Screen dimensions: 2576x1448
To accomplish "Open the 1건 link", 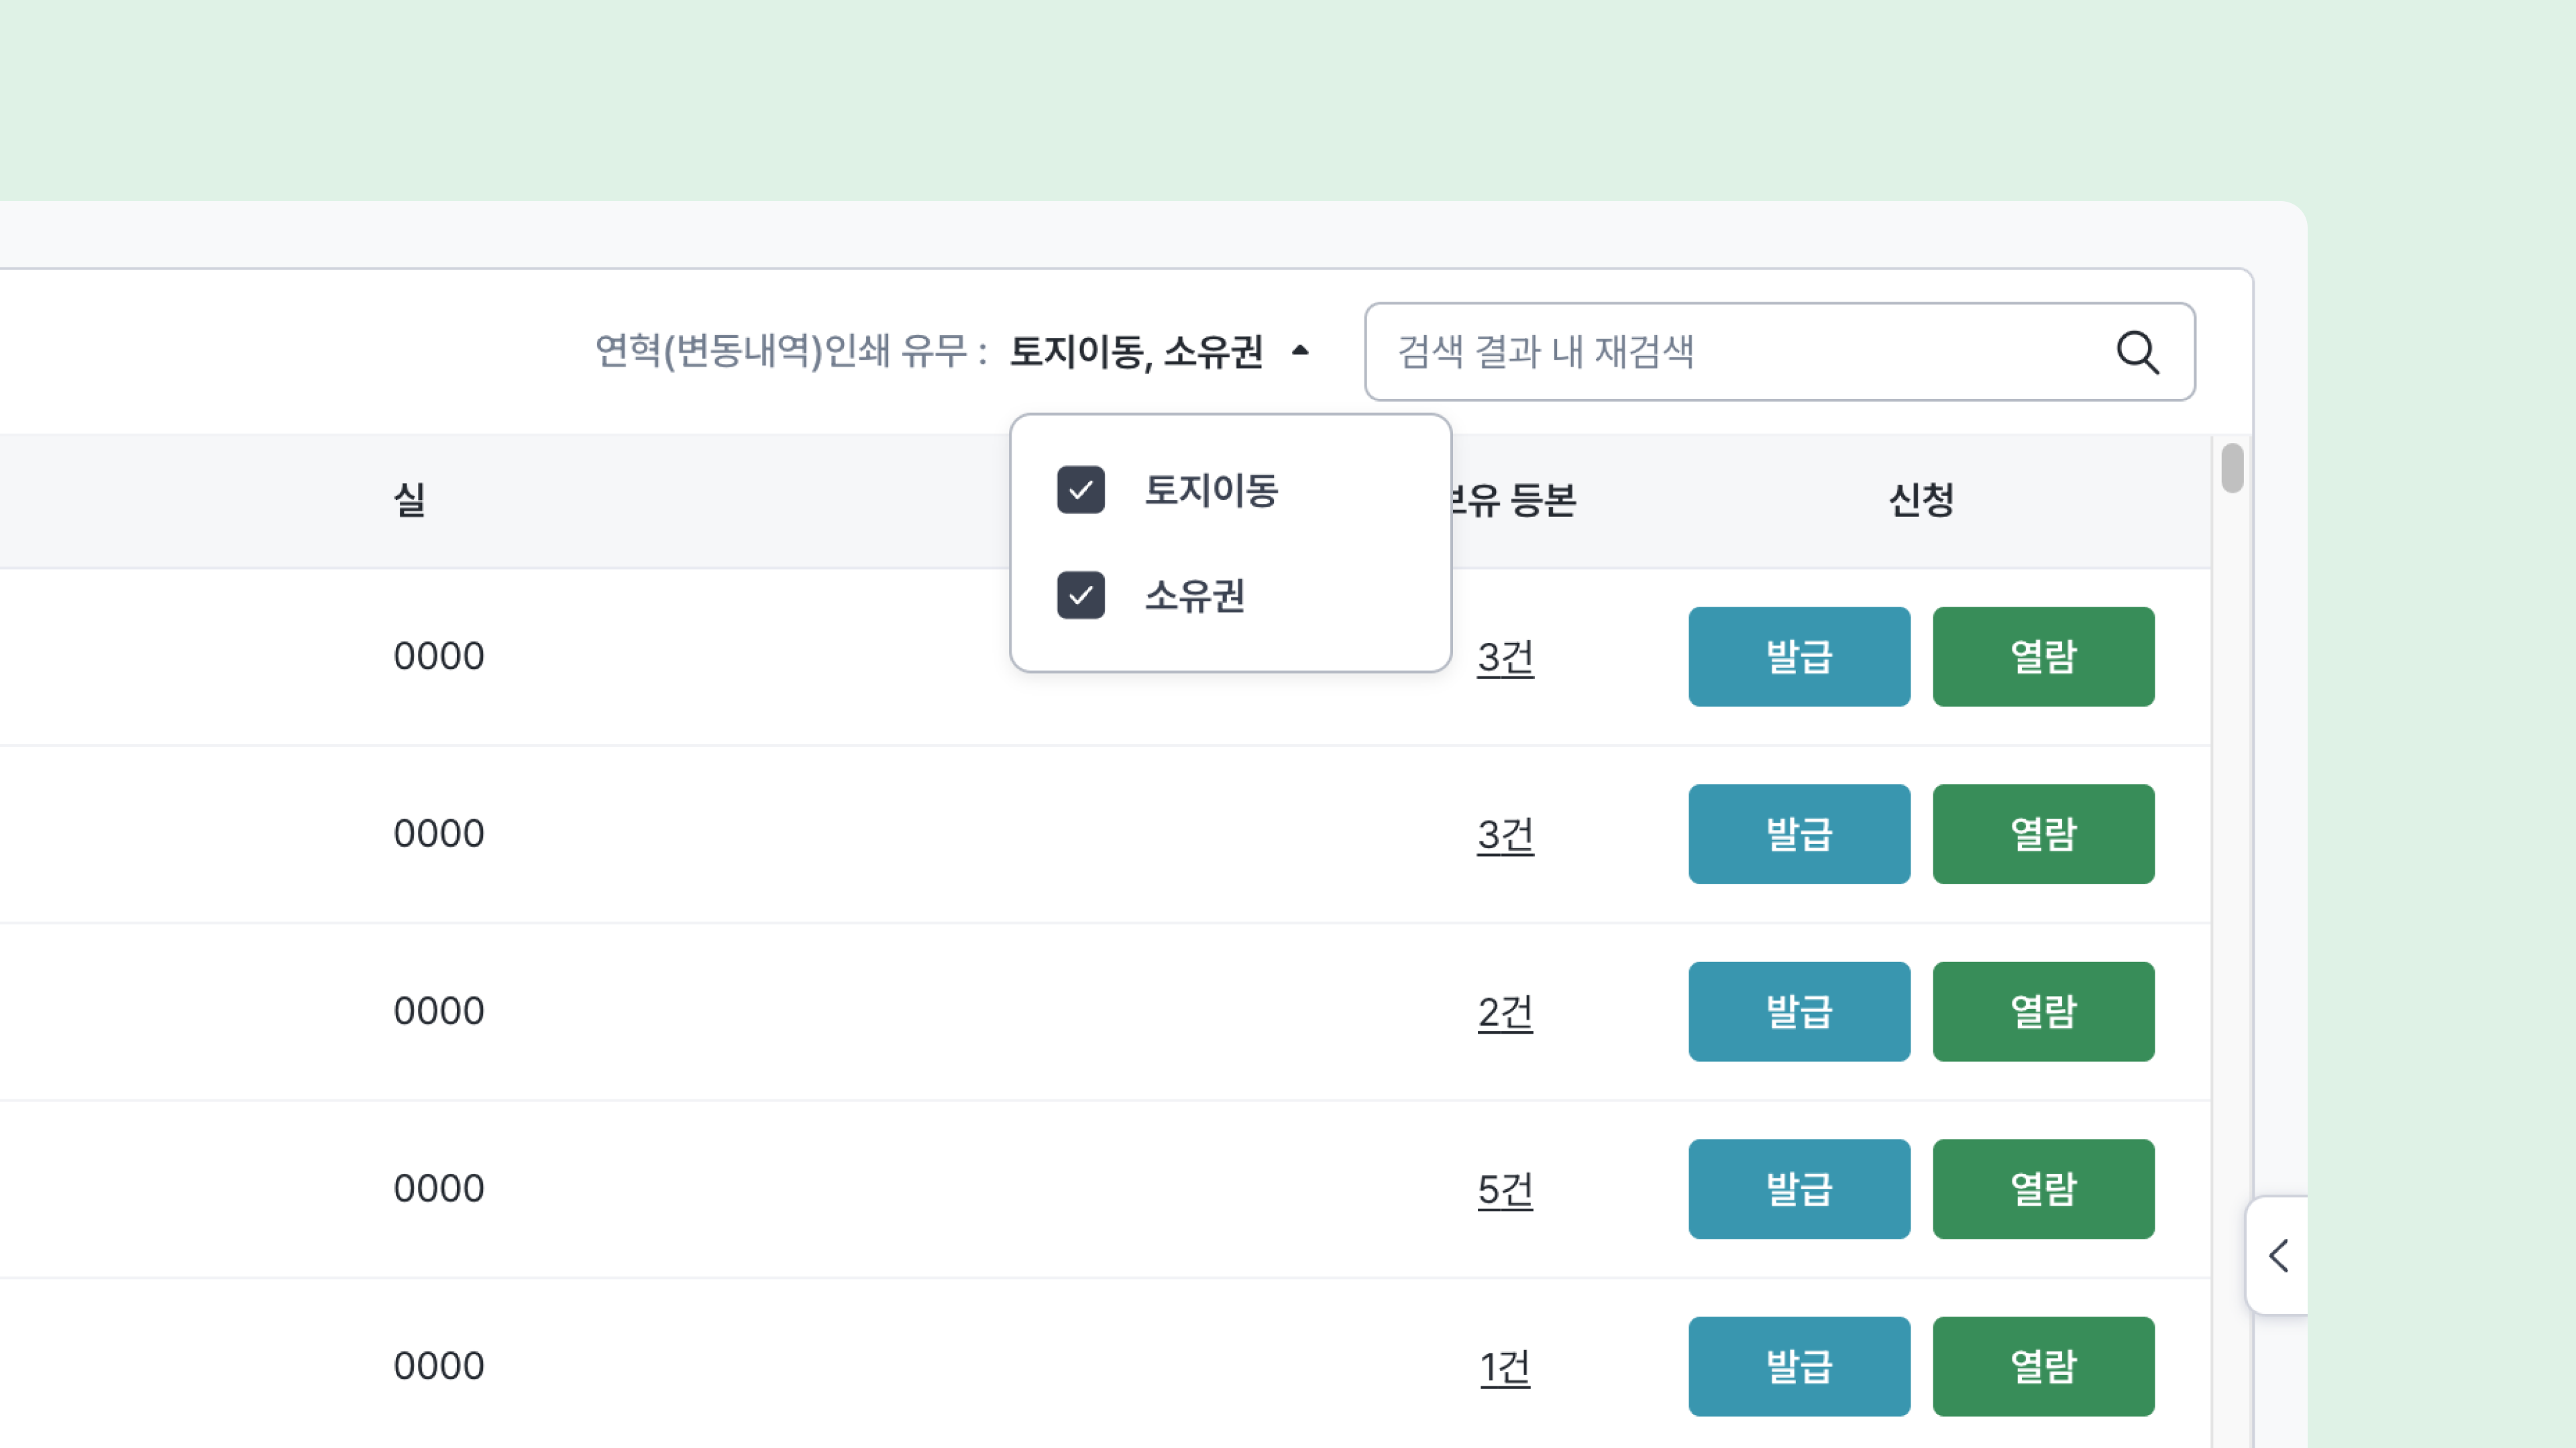I will [1505, 1366].
